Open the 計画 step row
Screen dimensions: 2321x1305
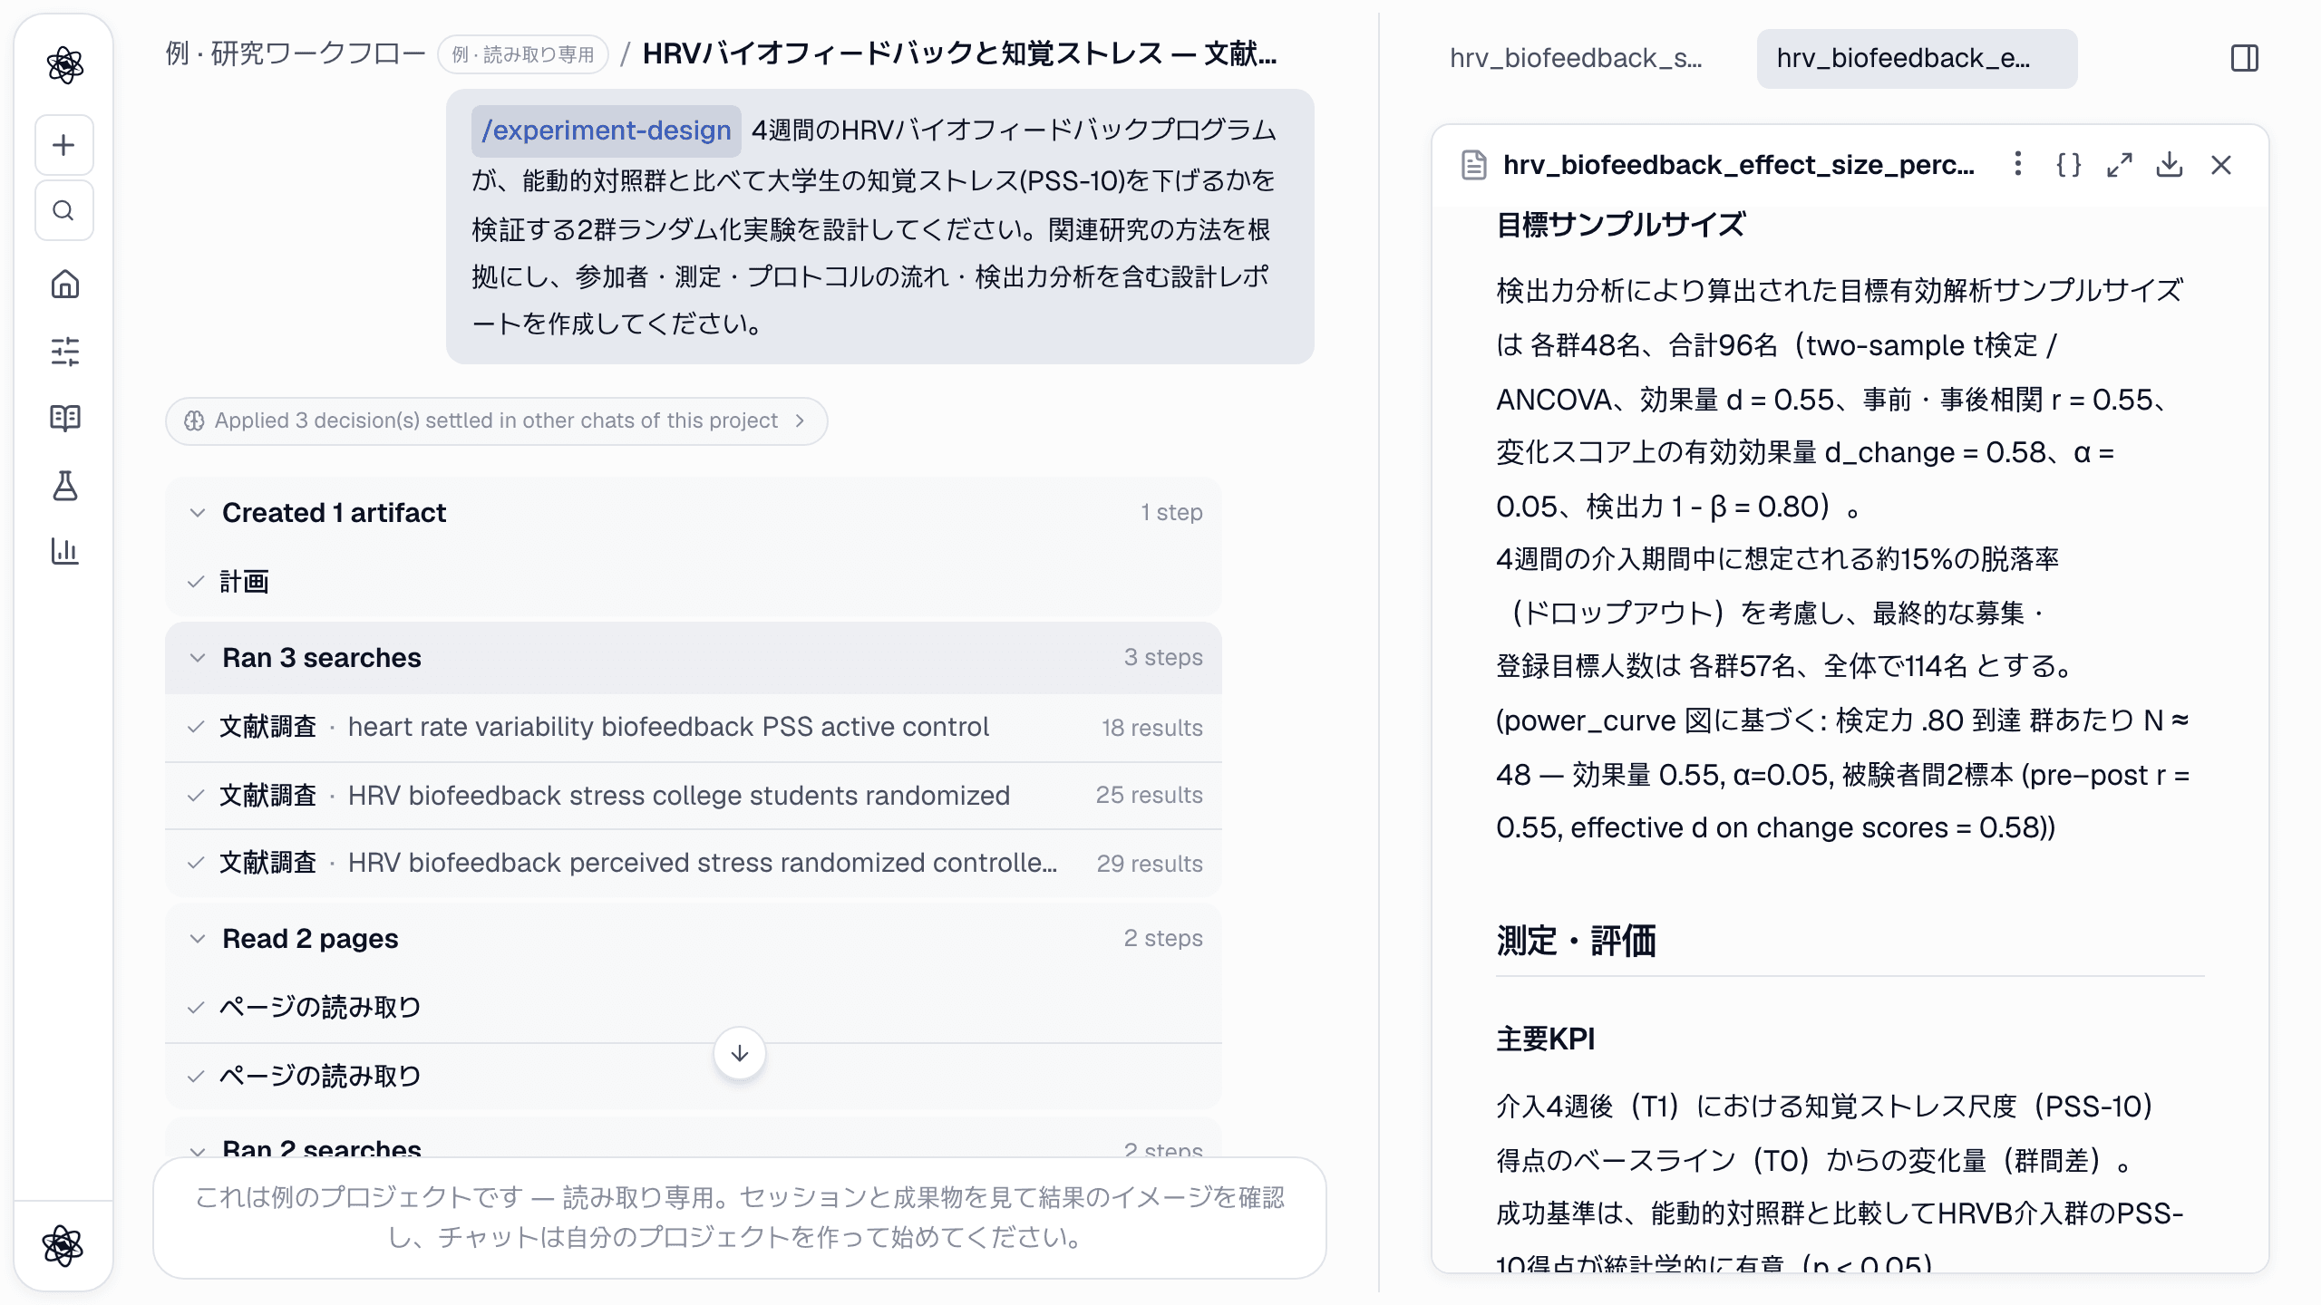pyautogui.click(x=694, y=582)
